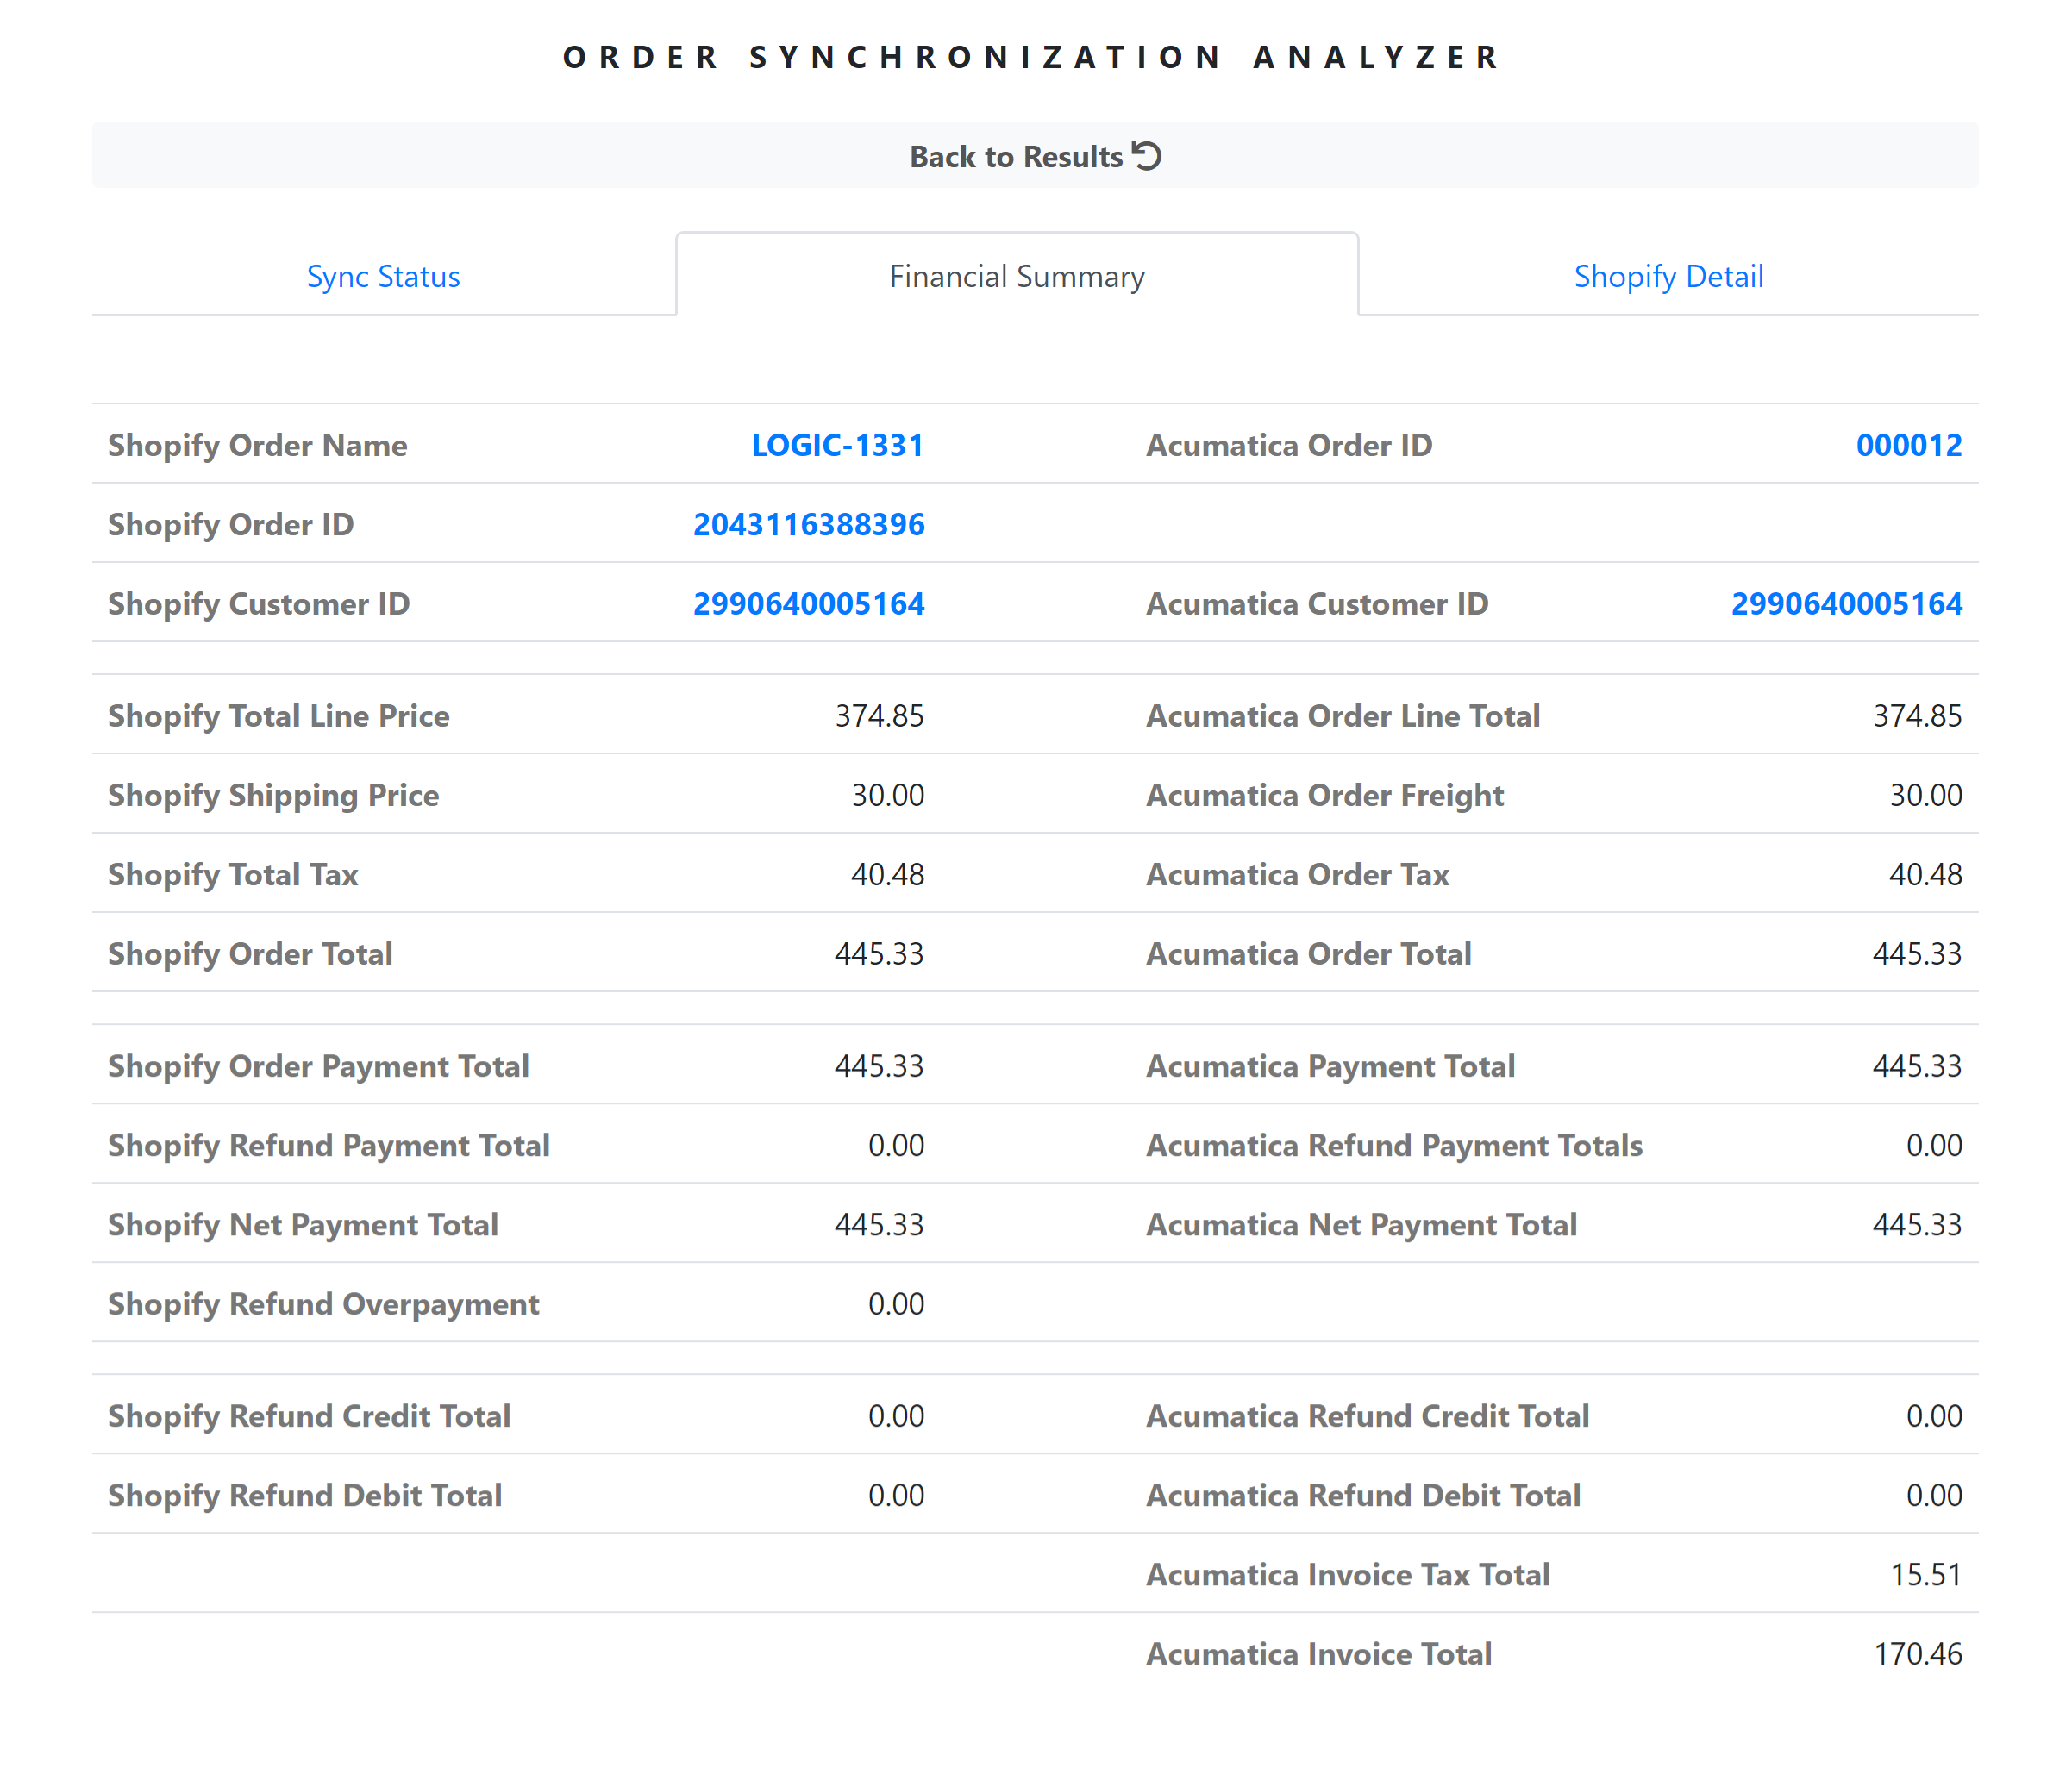Select Shopify Order Total value 445.33
This screenshot has width=2072, height=1787.
pos(880,954)
